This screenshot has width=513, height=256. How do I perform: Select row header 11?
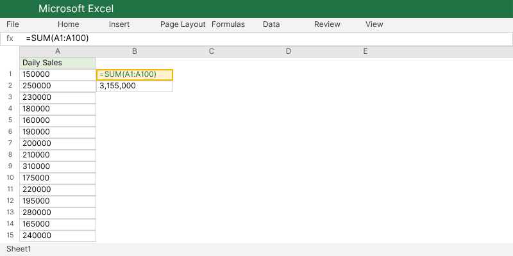[x=10, y=189]
